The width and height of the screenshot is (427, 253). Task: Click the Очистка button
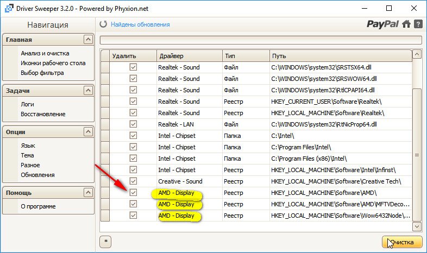(401, 242)
